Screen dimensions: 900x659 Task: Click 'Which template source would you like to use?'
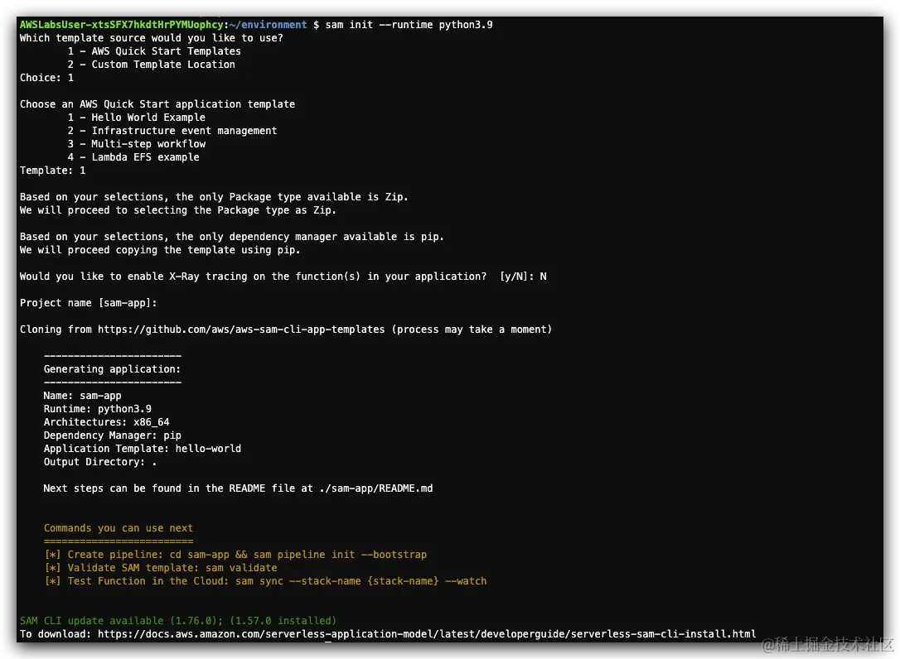[152, 38]
